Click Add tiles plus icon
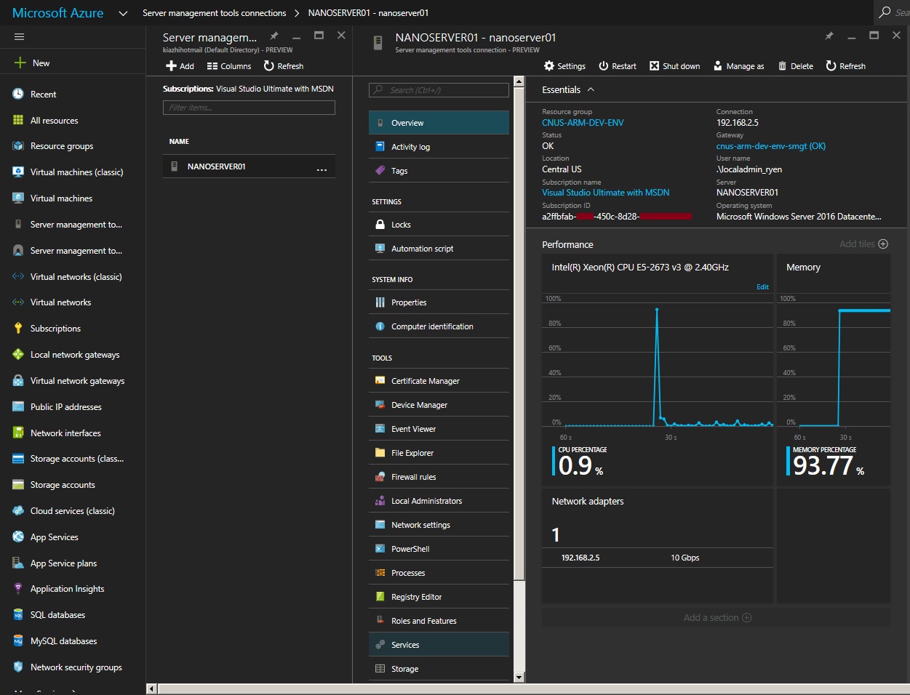 coord(883,244)
